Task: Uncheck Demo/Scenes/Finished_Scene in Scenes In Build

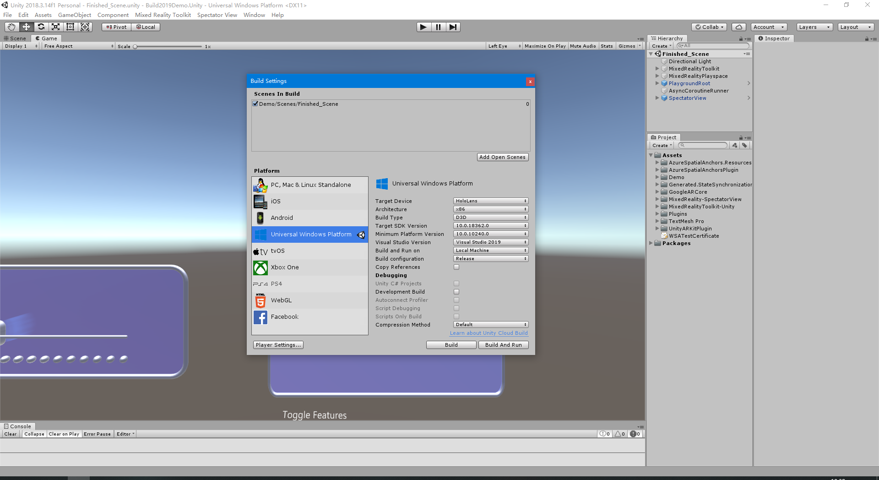Action: coord(255,104)
